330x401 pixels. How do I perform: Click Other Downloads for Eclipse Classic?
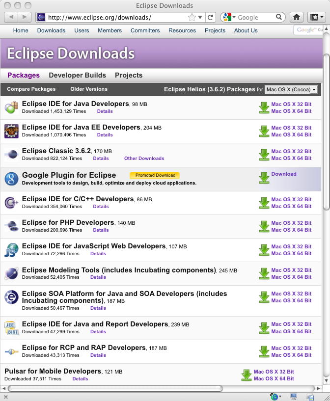[144, 159]
